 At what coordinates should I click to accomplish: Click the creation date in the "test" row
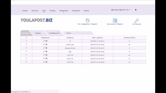[x=98, y=52]
